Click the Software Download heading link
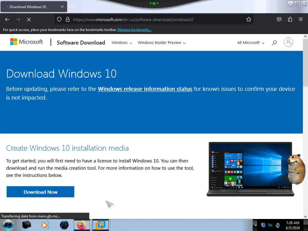This screenshot has width=308, height=231. click(81, 43)
